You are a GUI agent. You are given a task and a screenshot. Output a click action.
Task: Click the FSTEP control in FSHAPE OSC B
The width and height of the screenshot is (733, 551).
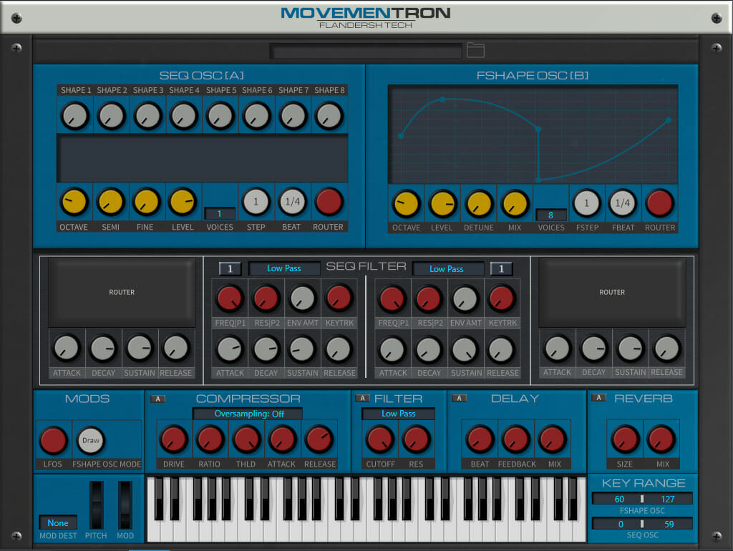[587, 202]
